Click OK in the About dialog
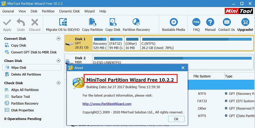 (176, 119)
